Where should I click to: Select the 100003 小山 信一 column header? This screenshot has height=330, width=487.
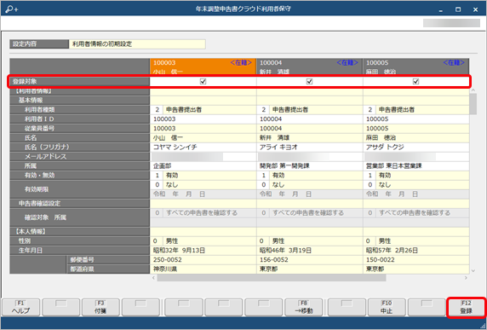(203, 67)
